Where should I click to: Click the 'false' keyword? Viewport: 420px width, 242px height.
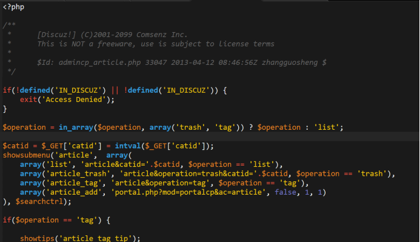tap(285, 192)
